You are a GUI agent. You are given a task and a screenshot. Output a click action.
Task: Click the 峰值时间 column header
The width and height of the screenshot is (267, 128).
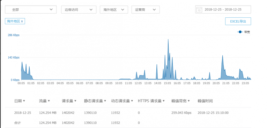click(x=205, y=101)
